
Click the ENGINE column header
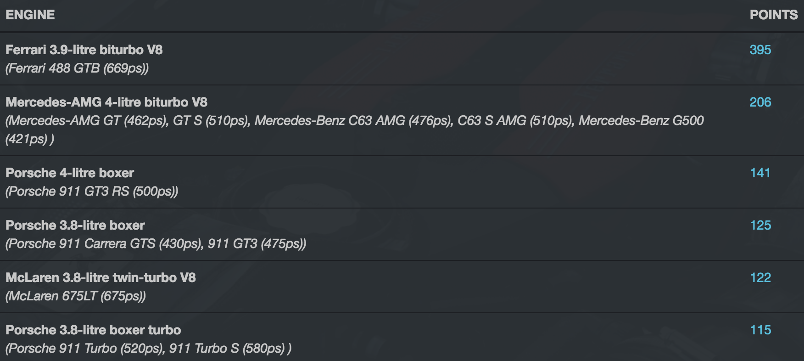(x=30, y=15)
